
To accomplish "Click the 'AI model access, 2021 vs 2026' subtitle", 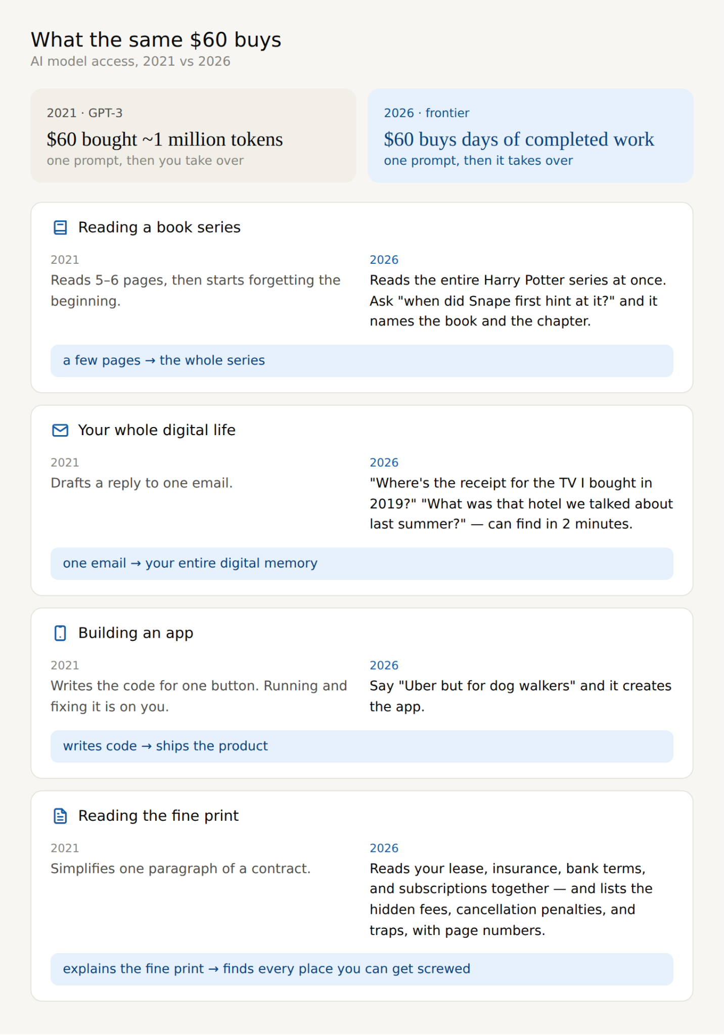I will click(x=130, y=61).
